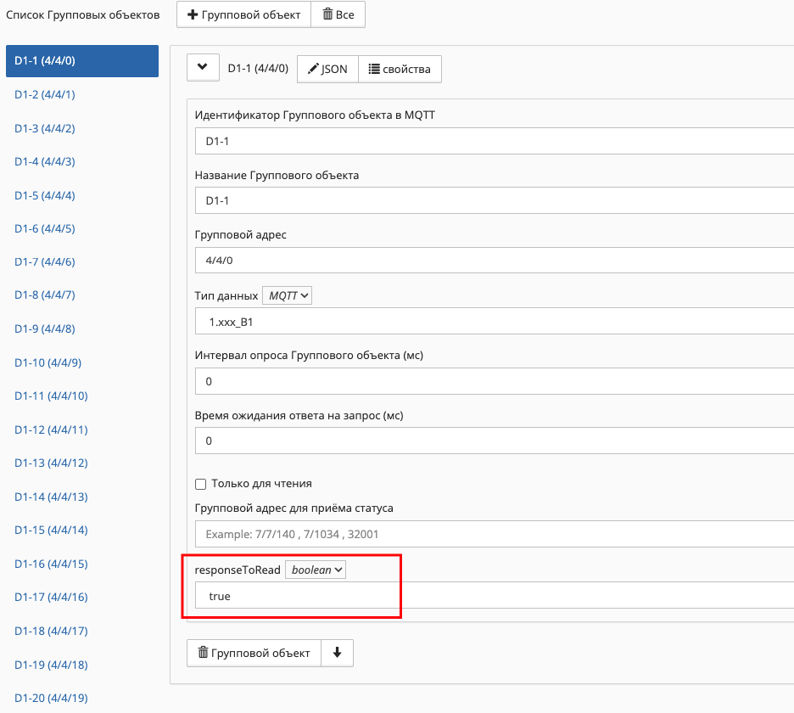Image resolution: width=794 pixels, height=713 pixels.
Task: Open the JSON pencil editor button
Action: 327,69
